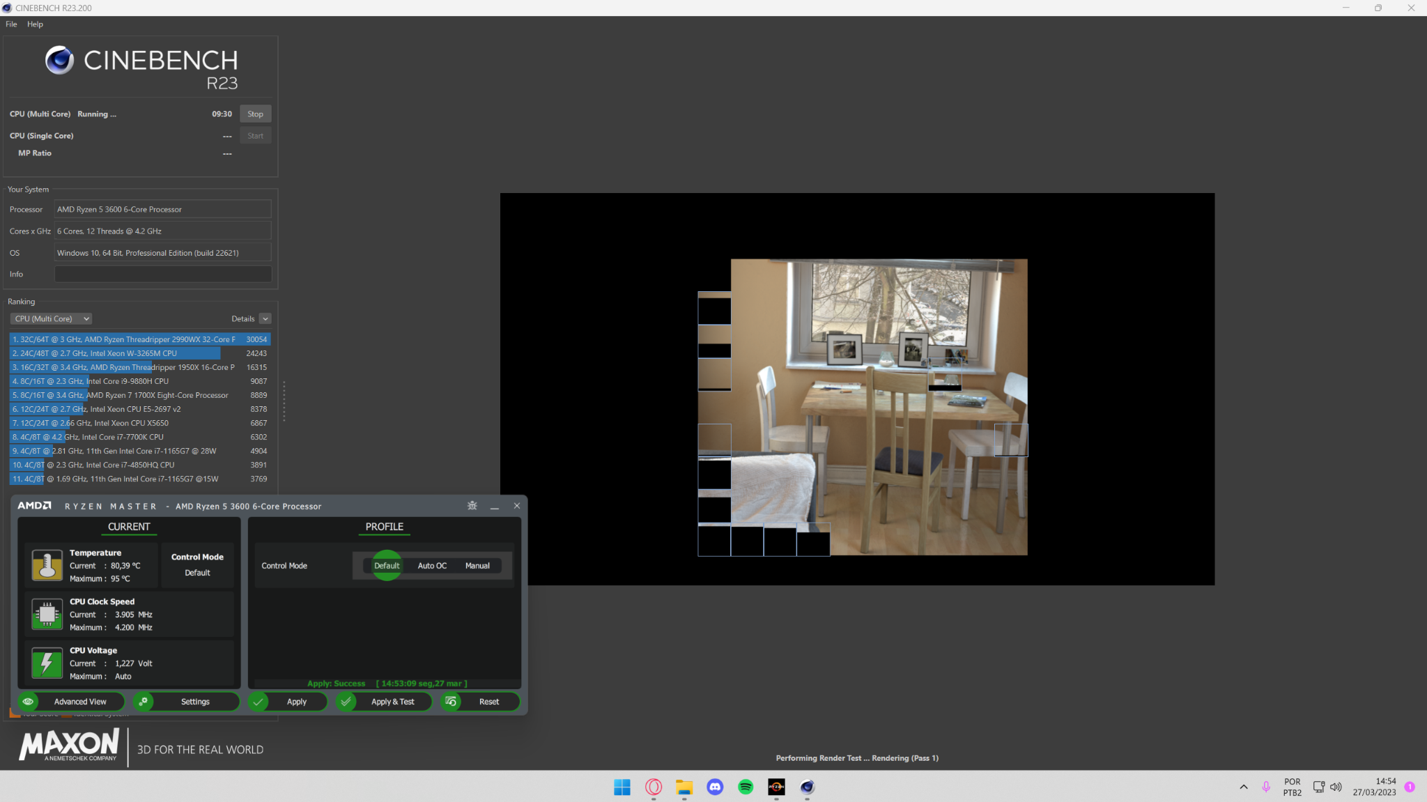The height and width of the screenshot is (802, 1427).
Task: Select the PROFILE tab in Ryzen Master
Action: click(x=385, y=527)
